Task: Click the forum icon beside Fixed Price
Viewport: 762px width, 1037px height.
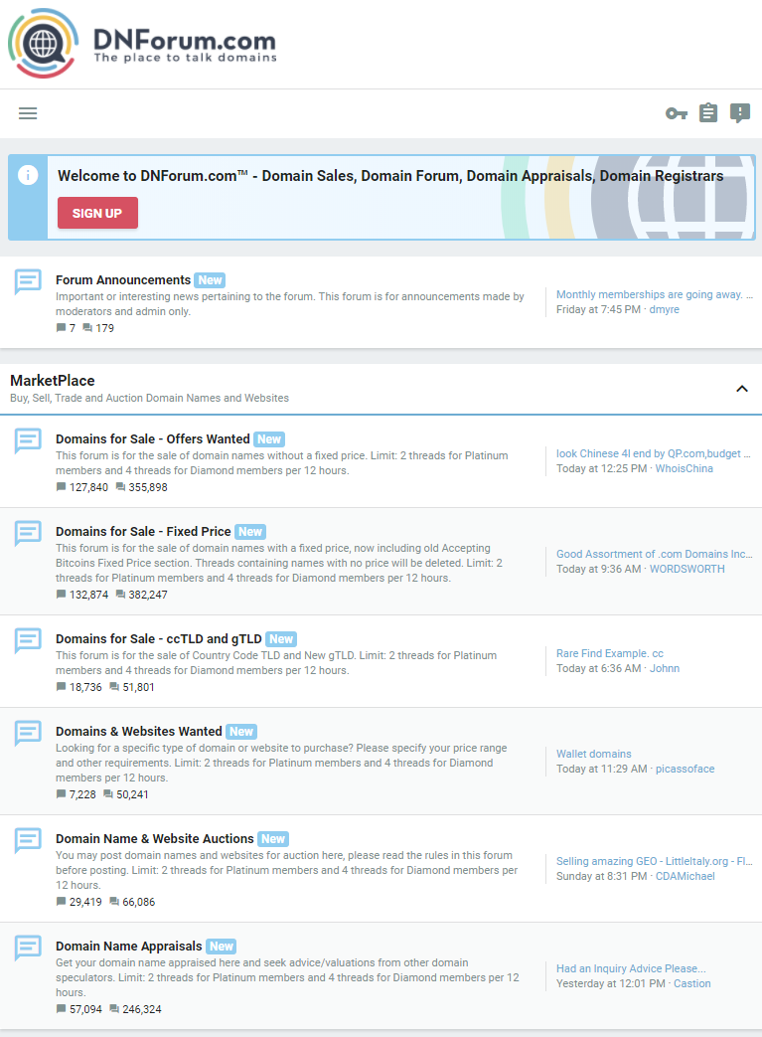Action: (29, 533)
